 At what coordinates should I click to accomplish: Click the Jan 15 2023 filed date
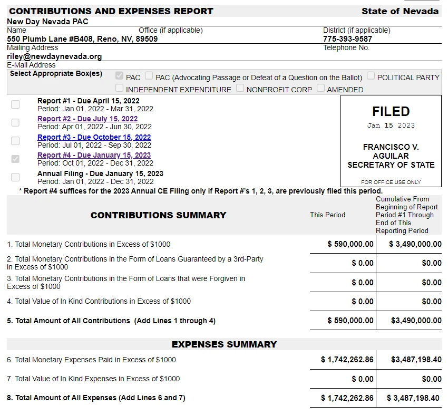[391, 126]
